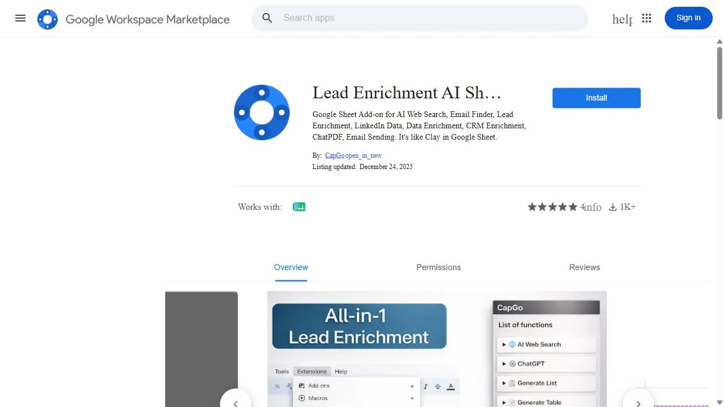Image resolution: width=724 pixels, height=407 pixels.
Task: Open the Google apps grid
Action: tap(647, 18)
